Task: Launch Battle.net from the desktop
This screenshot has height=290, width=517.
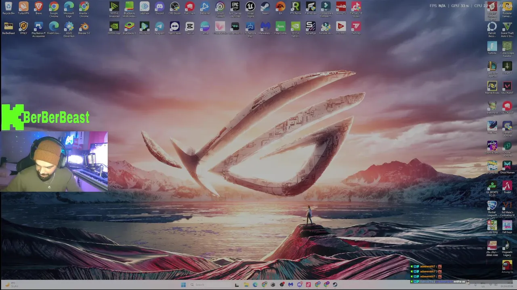Action: (x=205, y=8)
